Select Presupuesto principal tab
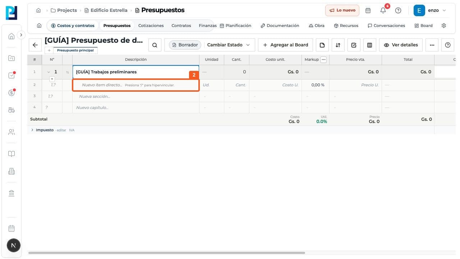The image size is (460, 259). [75, 50]
